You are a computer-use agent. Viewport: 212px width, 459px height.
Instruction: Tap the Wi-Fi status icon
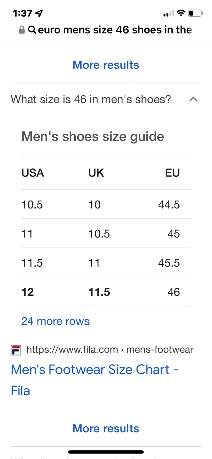point(181,13)
